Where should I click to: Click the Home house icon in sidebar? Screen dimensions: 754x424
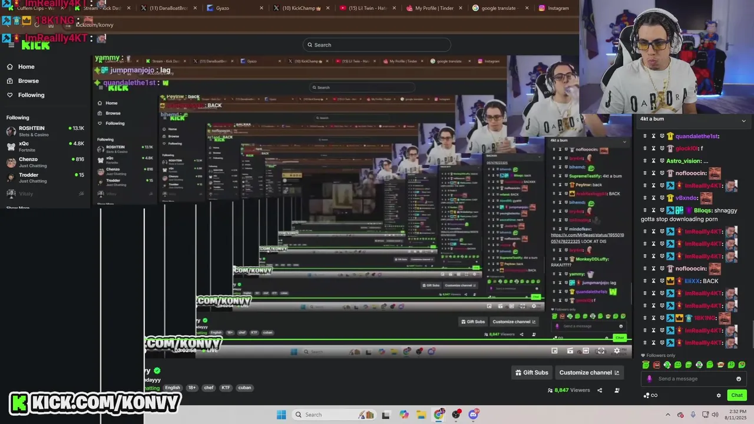[x=10, y=67]
